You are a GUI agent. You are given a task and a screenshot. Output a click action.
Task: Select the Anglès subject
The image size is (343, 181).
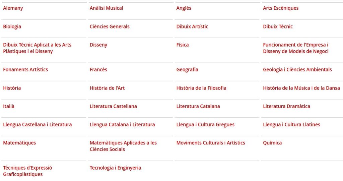click(184, 8)
